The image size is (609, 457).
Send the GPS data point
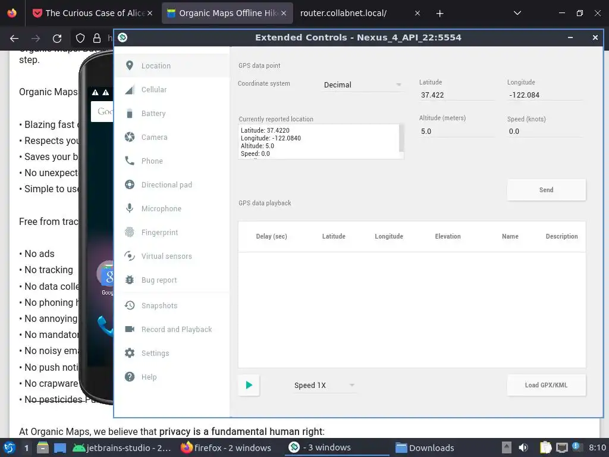(x=546, y=190)
